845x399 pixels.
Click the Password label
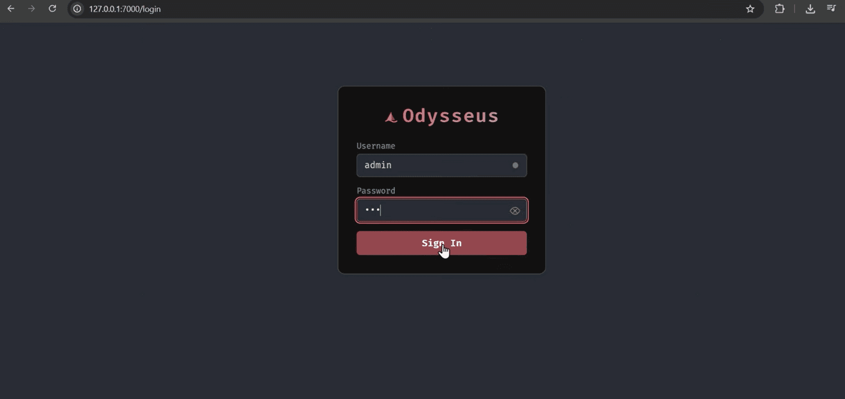click(376, 191)
